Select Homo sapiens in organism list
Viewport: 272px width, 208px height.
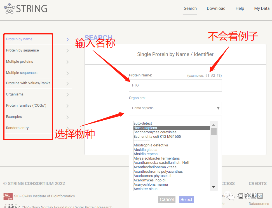172,128
